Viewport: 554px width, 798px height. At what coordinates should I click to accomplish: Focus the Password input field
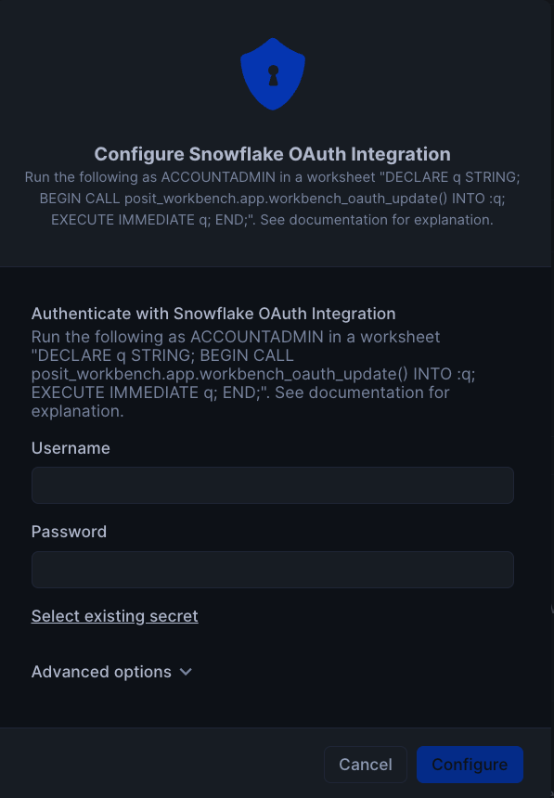point(273,570)
